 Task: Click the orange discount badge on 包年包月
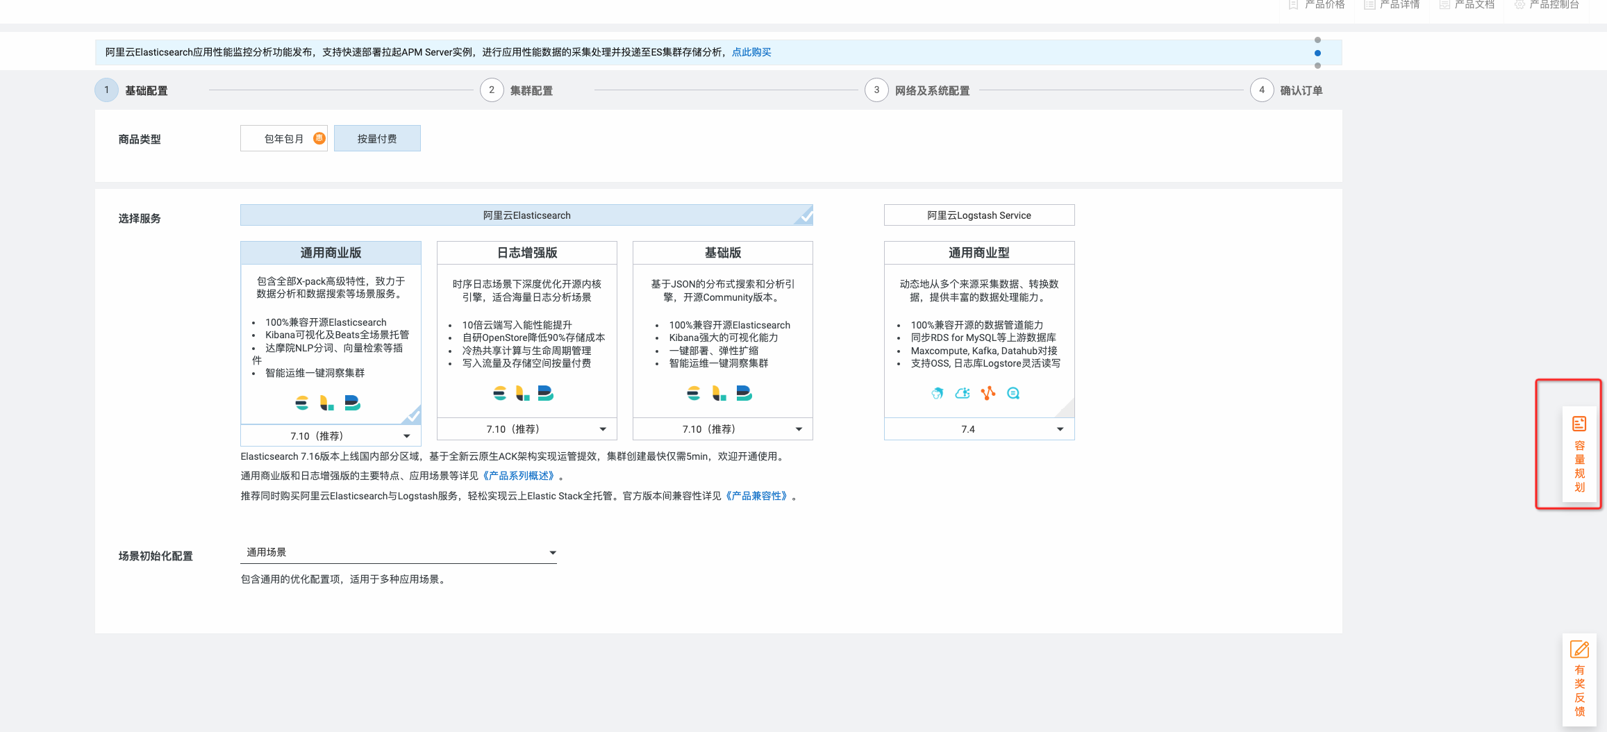tap(319, 138)
